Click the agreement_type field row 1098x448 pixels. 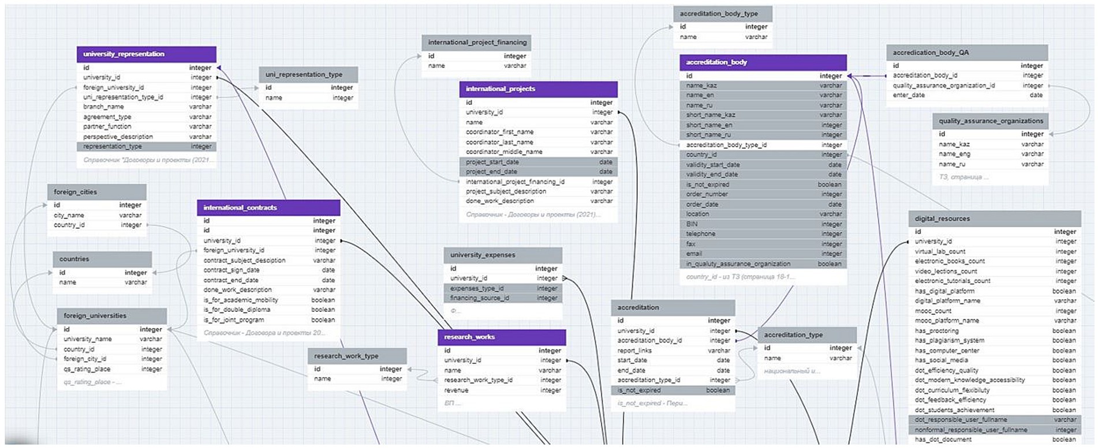click(x=147, y=117)
